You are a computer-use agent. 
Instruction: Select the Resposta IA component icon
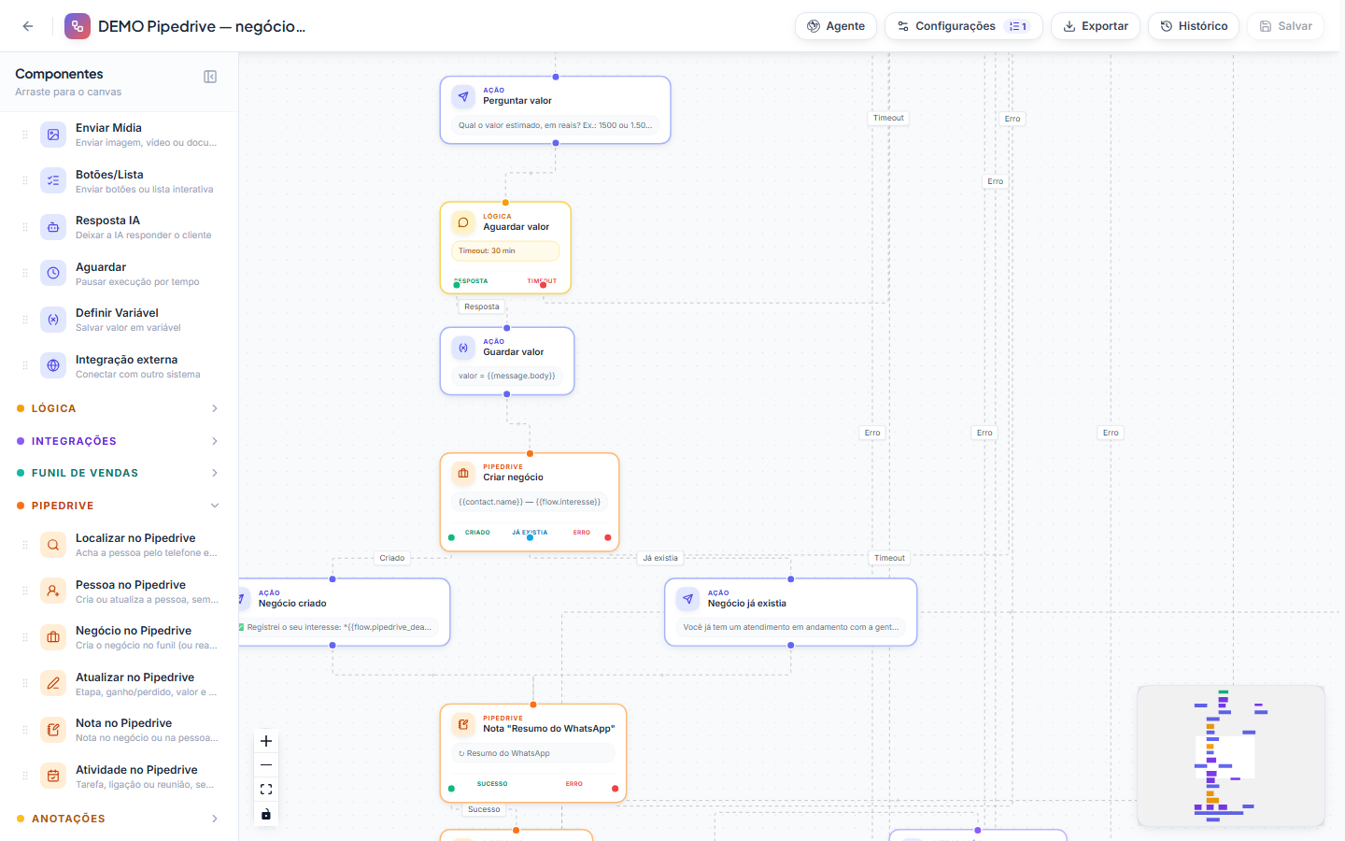tap(53, 227)
